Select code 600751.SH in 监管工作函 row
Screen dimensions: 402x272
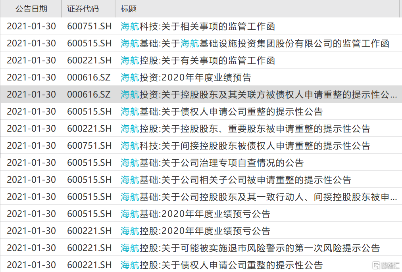click(x=89, y=26)
